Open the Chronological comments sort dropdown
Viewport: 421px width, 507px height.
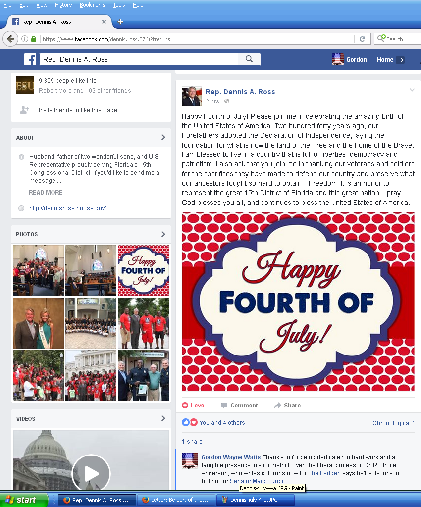(393, 423)
